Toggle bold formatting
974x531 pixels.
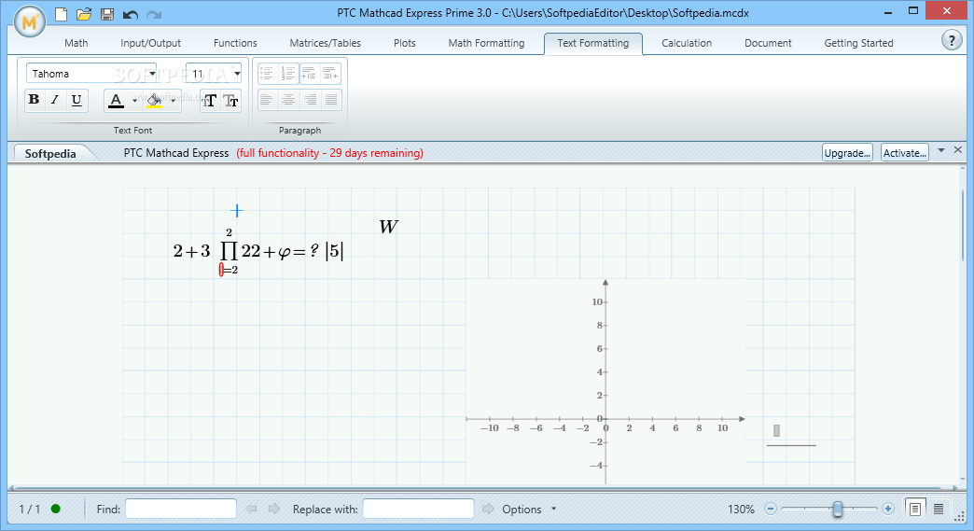[35, 100]
